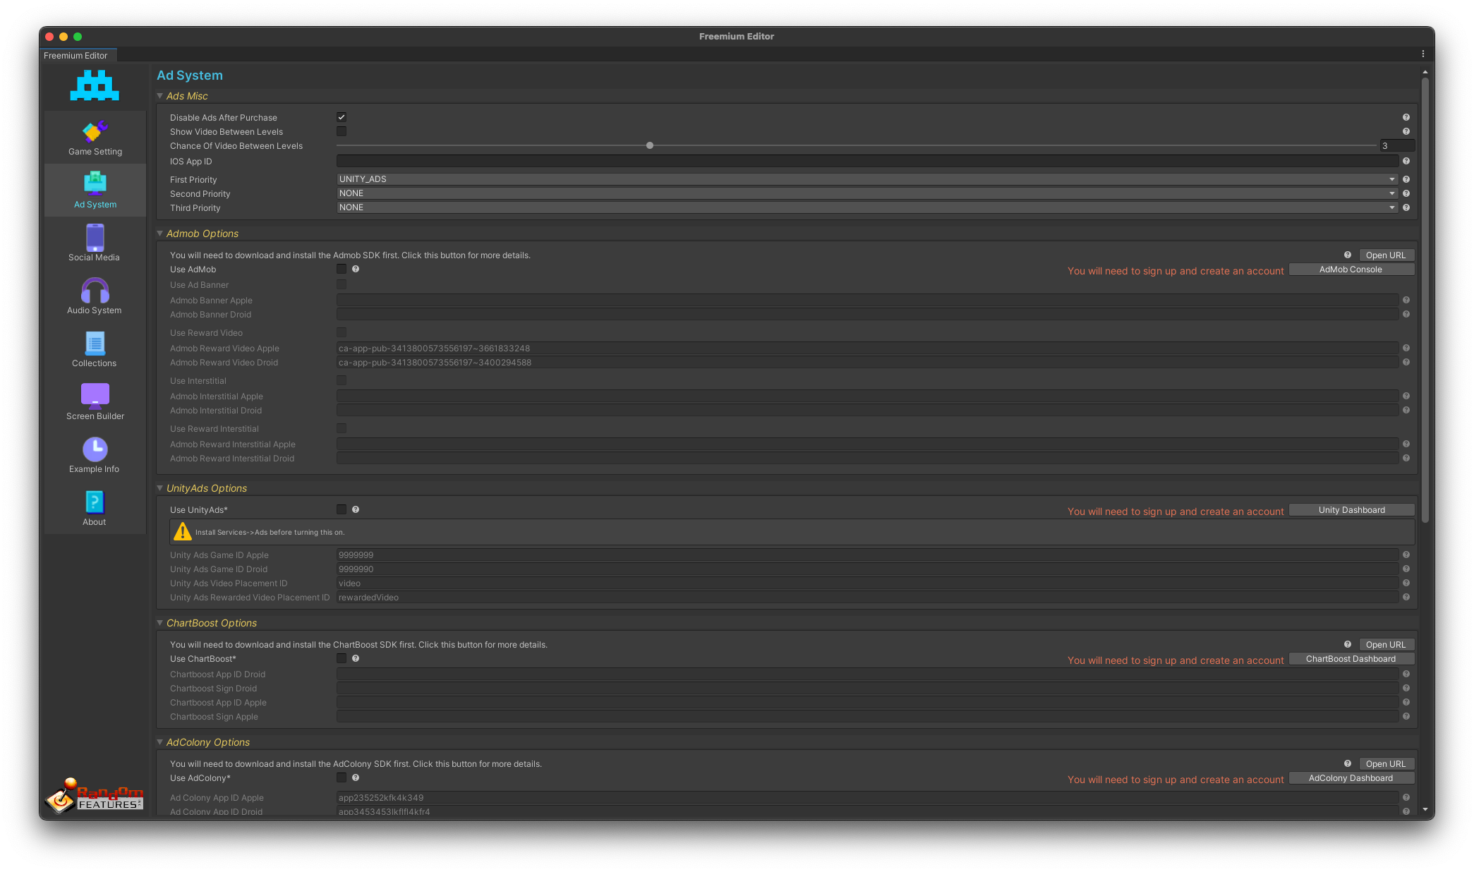Viewport: 1474px width, 872px height.
Task: Click the IOS App ID input field
Action: click(866, 162)
